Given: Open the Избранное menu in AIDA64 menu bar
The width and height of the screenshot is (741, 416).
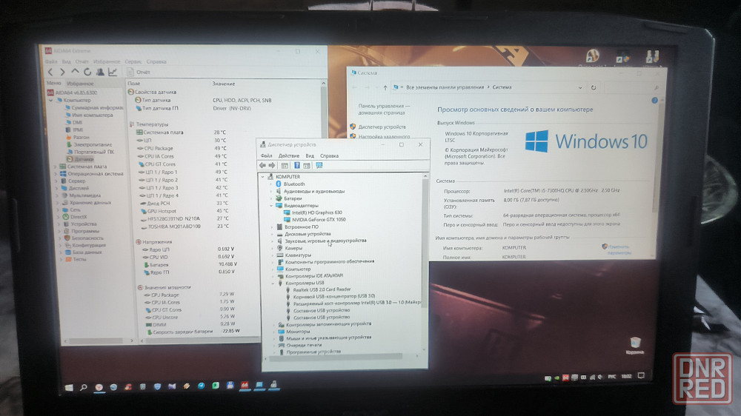Looking at the screenshot, I should pos(106,61).
